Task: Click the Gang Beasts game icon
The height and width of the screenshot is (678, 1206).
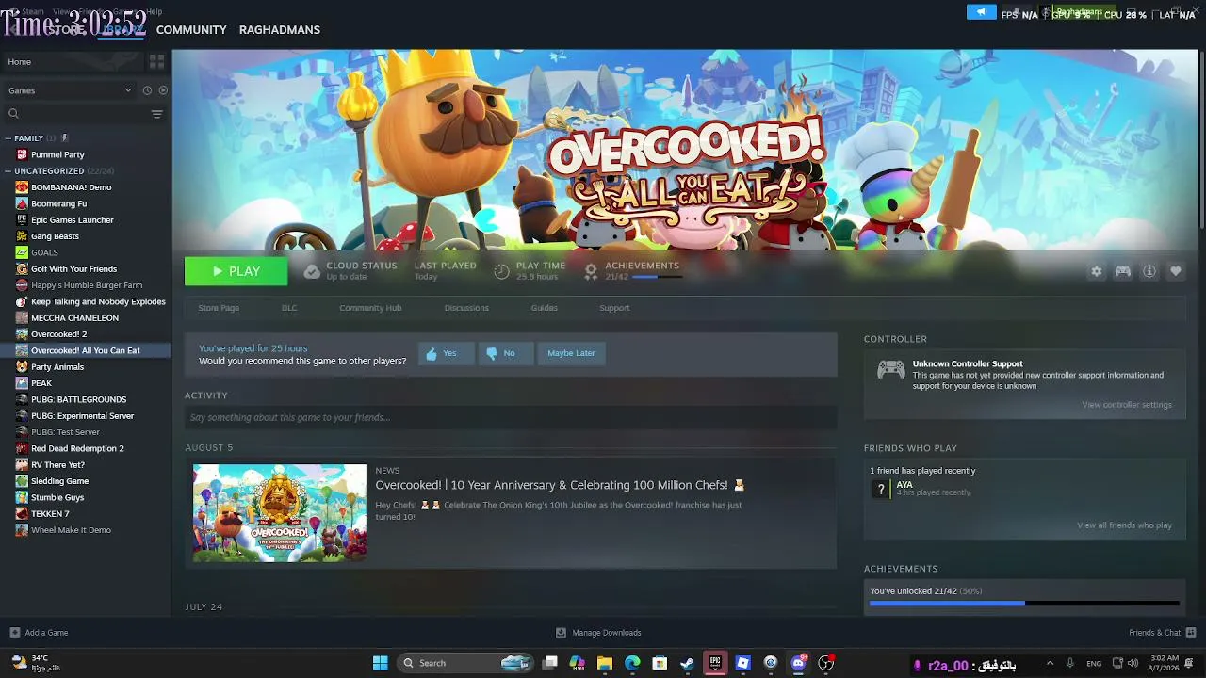Action: (x=22, y=236)
